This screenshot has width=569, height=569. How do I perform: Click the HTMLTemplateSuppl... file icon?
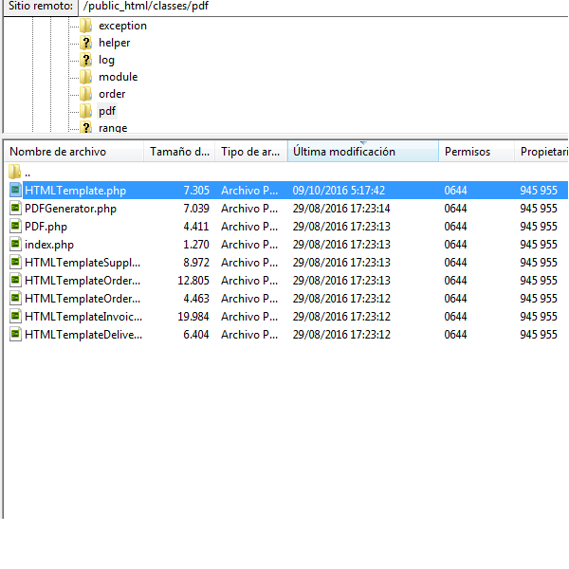pyautogui.click(x=15, y=262)
